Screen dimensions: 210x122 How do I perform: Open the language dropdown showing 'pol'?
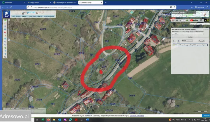[182, 20]
